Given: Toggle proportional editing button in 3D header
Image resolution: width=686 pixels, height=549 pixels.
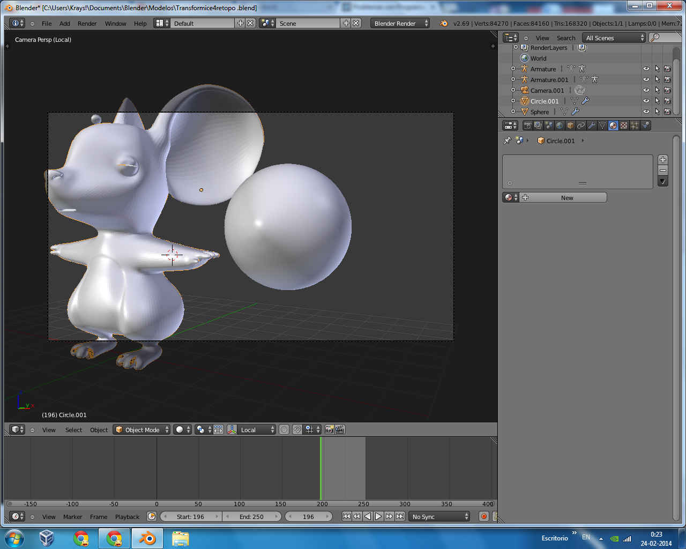Looking at the screenshot, I should coord(284,429).
